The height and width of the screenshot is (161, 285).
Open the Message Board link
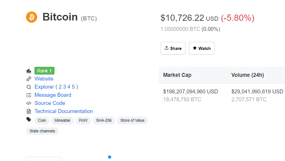pos(53,95)
